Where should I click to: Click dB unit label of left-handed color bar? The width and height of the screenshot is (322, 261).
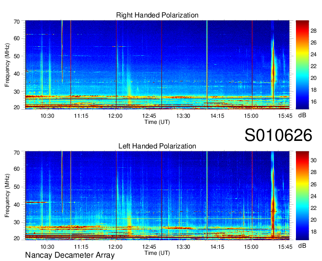point(302,245)
